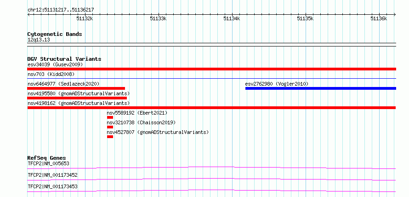Click the right arrowhead of the ruler
409x197 pixels.
[395, 14]
